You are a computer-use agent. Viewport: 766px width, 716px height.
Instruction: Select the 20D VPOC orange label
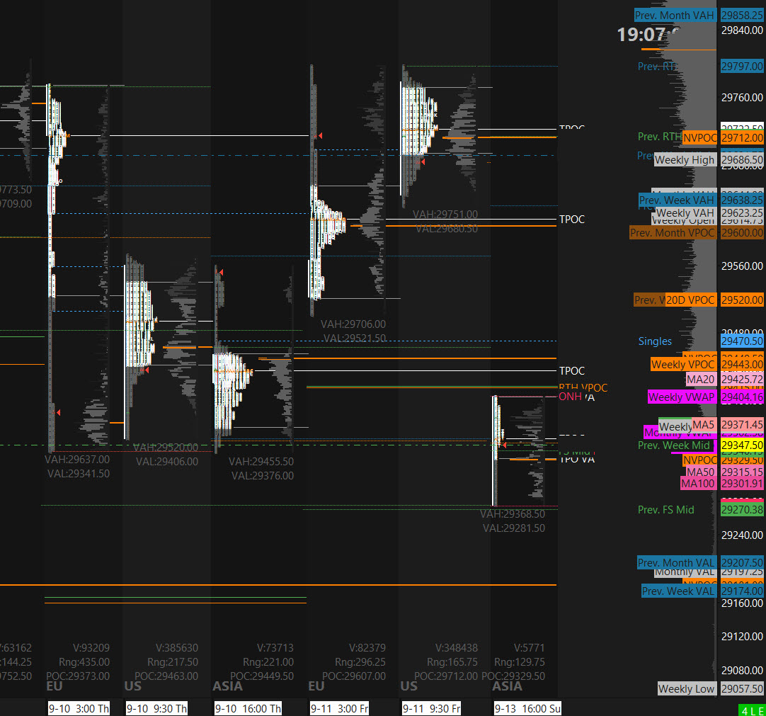(x=691, y=300)
